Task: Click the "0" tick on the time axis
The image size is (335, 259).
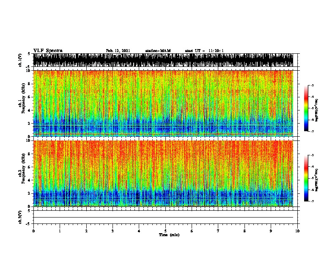Action: coord(33,231)
